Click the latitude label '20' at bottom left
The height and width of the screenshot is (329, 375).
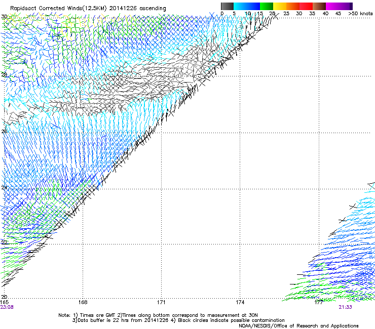[4, 297]
